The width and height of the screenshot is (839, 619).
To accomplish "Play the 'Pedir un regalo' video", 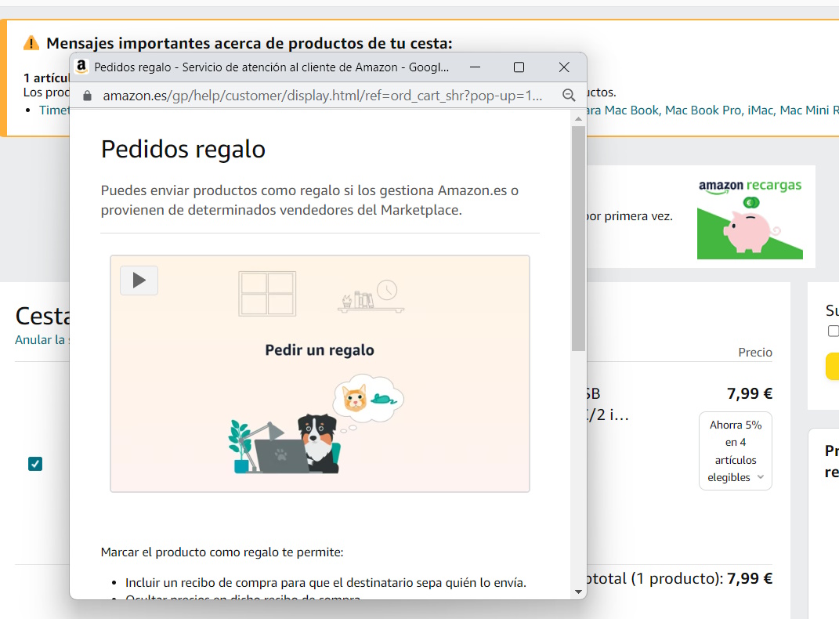I will (139, 281).
